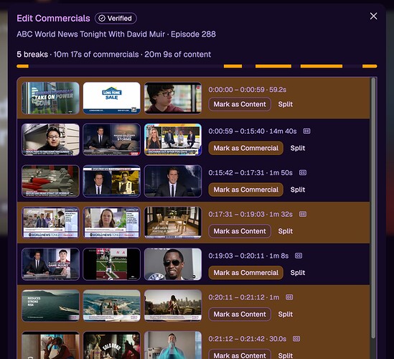
Task: Open the anchor and reporter split-screen thumbnail
Action: click(x=111, y=181)
